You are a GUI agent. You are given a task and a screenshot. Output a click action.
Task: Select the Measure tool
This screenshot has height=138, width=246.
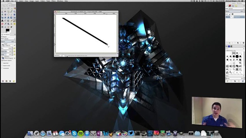[x=2, y=15]
